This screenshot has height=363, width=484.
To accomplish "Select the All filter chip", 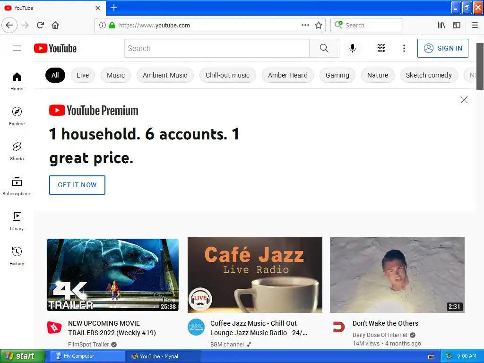I will click(55, 75).
